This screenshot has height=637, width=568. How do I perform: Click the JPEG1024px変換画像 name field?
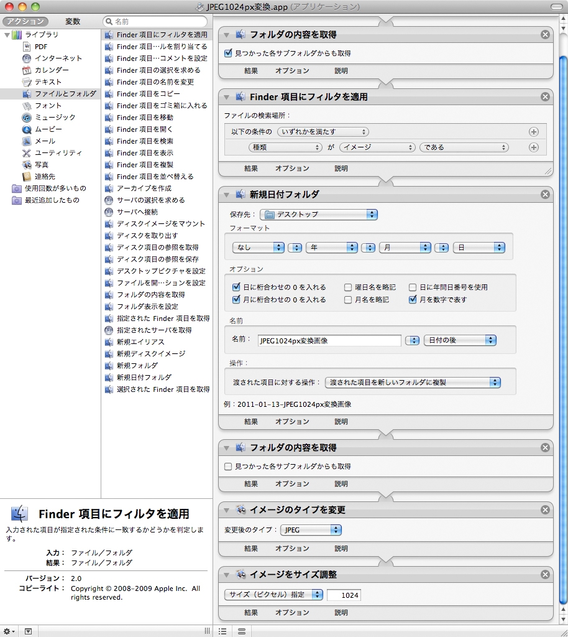tap(329, 340)
